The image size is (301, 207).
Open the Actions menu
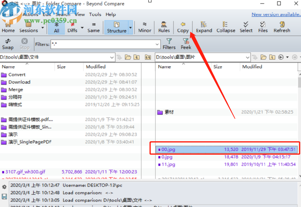(30, 15)
